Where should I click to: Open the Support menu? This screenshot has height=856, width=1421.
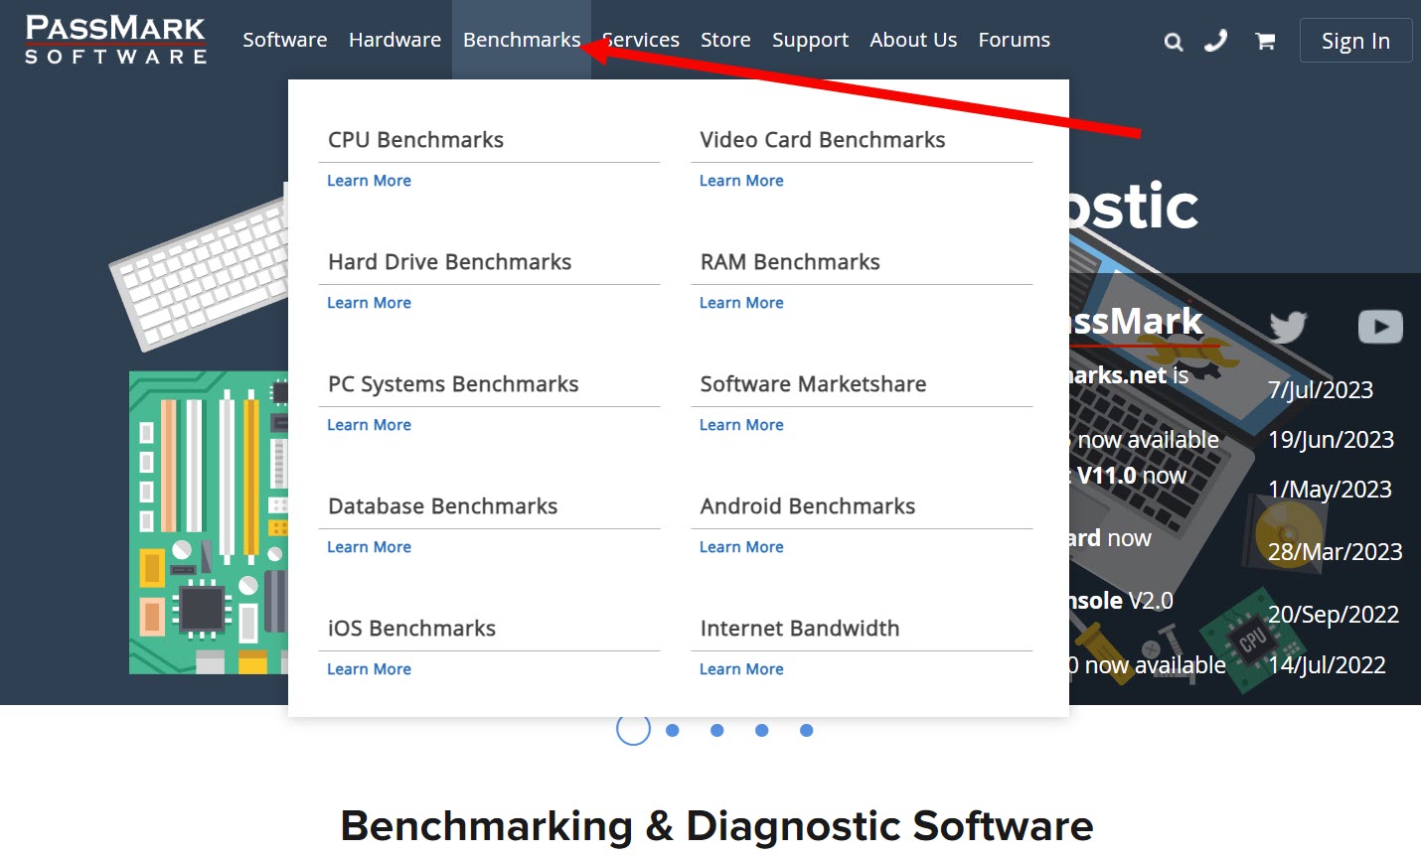pyautogui.click(x=810, y=40)
